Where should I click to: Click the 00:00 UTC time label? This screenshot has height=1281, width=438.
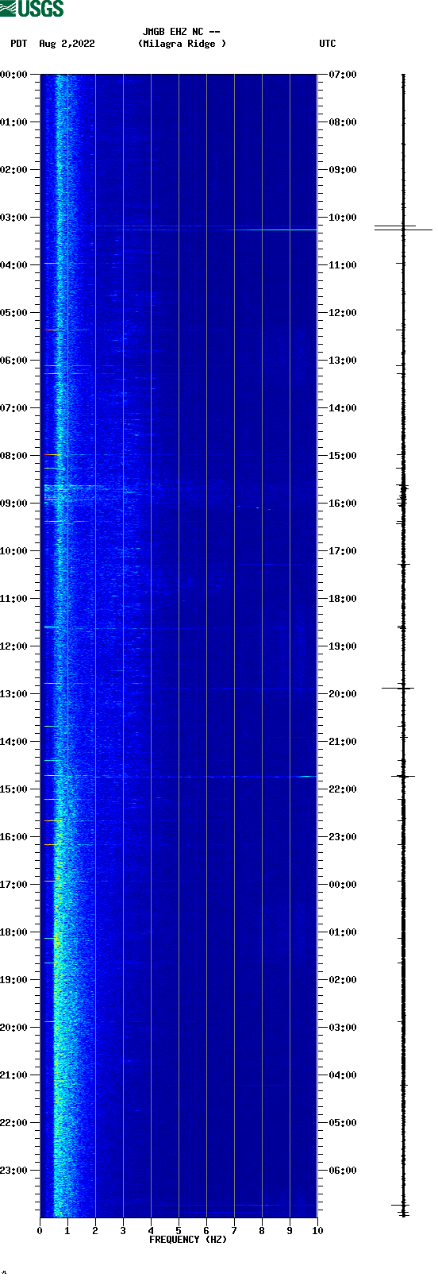point(343,885)
